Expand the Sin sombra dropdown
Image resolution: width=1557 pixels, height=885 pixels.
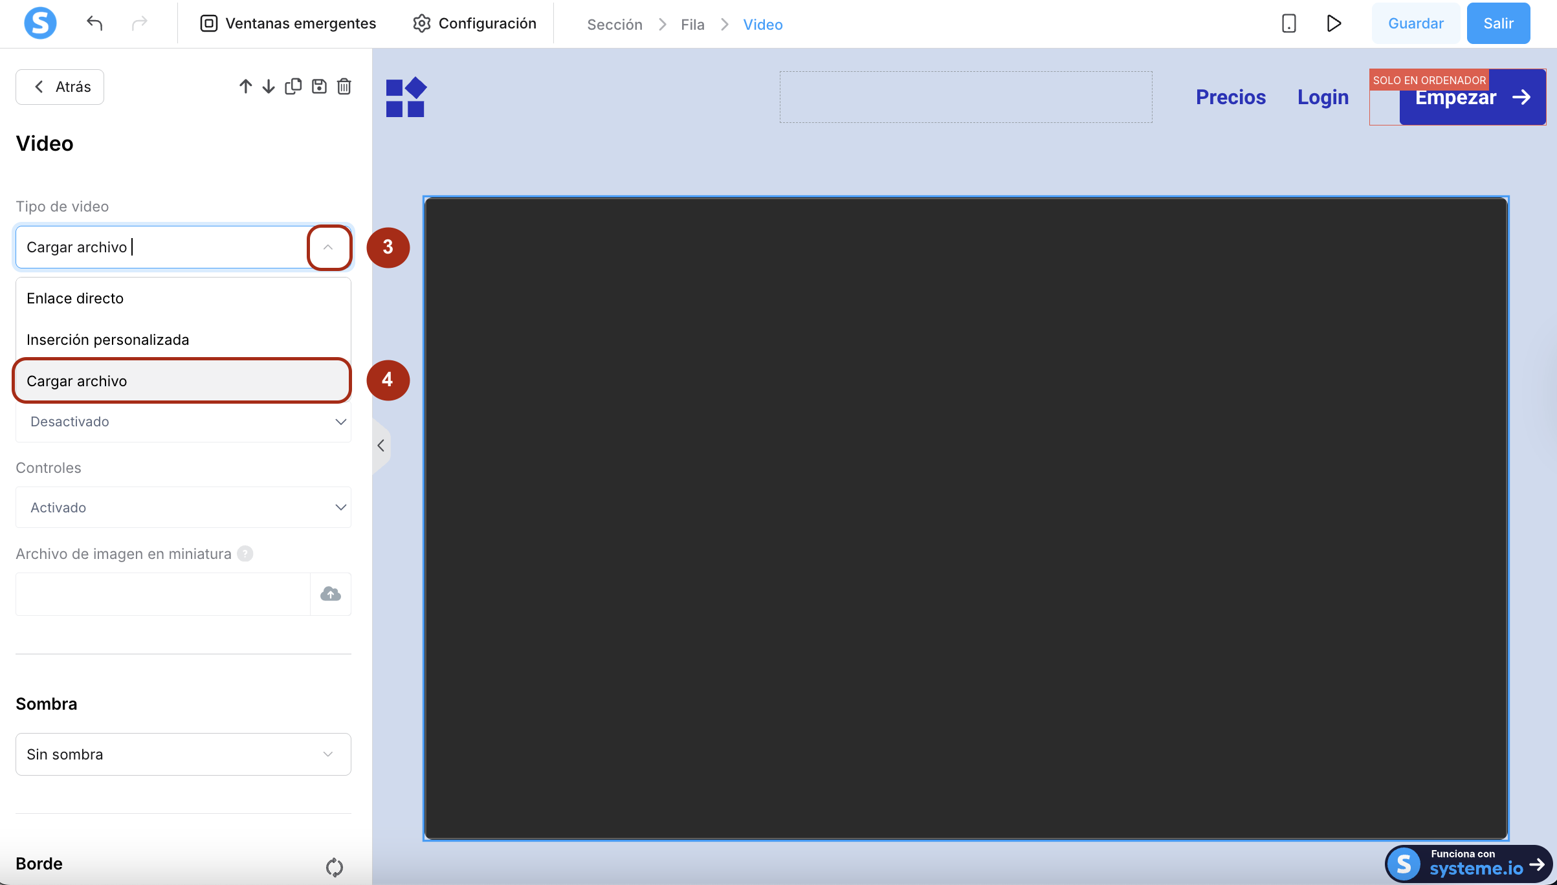tap(183, 754)
